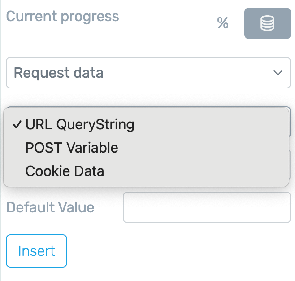Screen dimensions: 295x281
Task: Click the dynamic data database icon button
Action: pos(267,23)
